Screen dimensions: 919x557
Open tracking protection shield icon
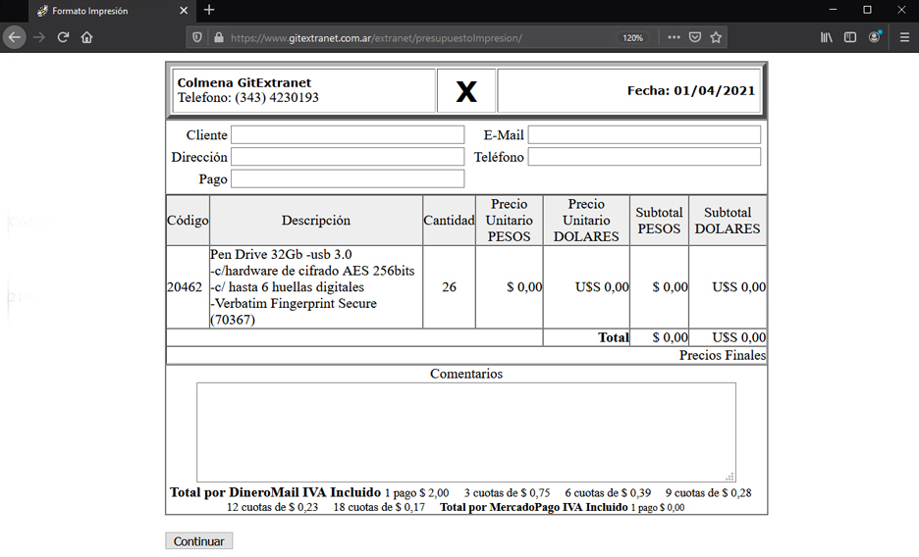(197, 38)
